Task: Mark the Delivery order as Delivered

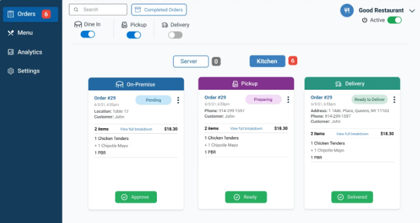Action: click(x=352, y=197)
